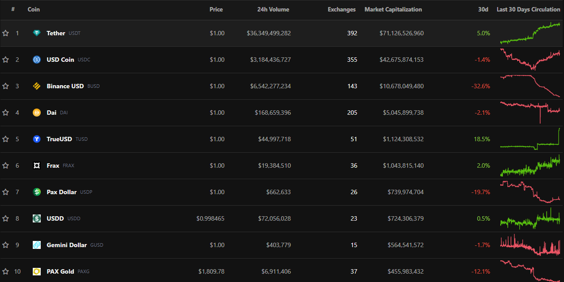Favorite Tether with its star toggle
The height and width of the screenshot is (282, 564).
(6, 33)
